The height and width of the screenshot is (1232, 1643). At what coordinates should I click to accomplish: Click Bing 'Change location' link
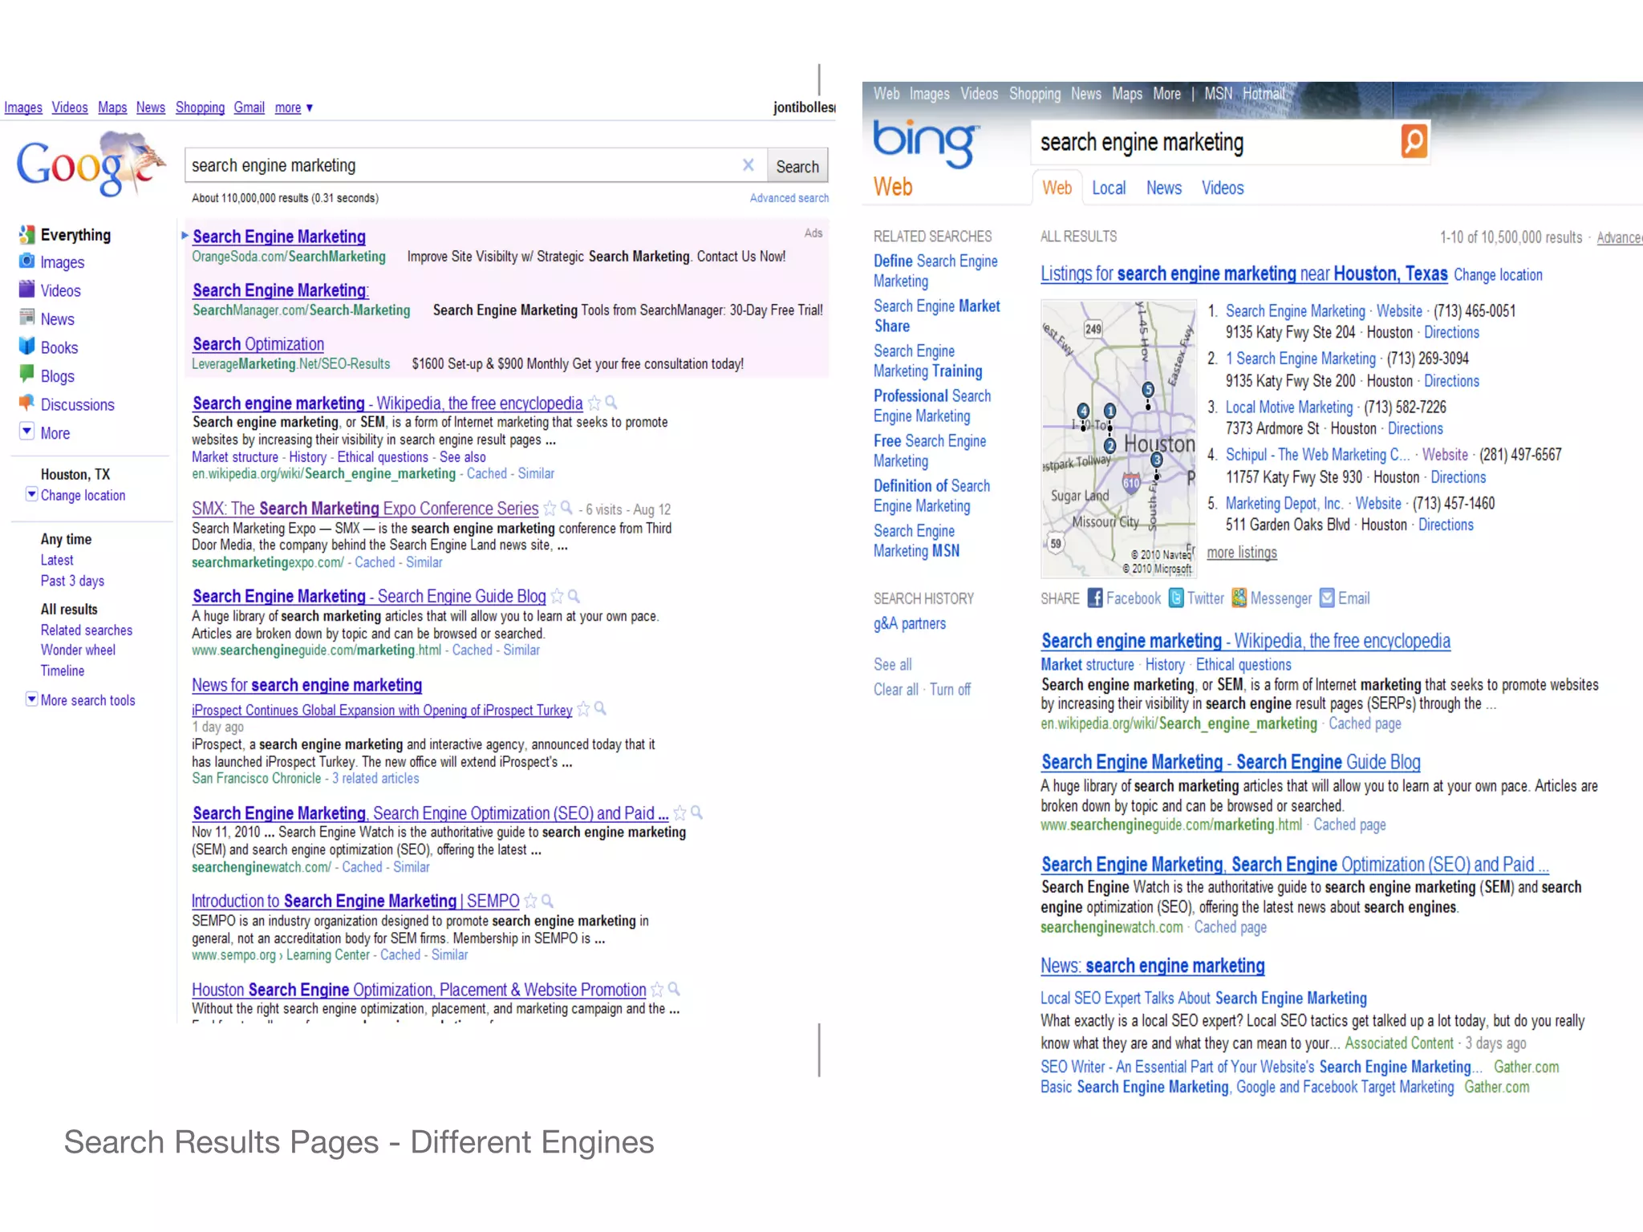coord(1498,275)
